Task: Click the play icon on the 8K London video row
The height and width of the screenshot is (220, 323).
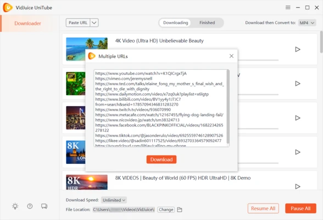Action: point(298,152)
